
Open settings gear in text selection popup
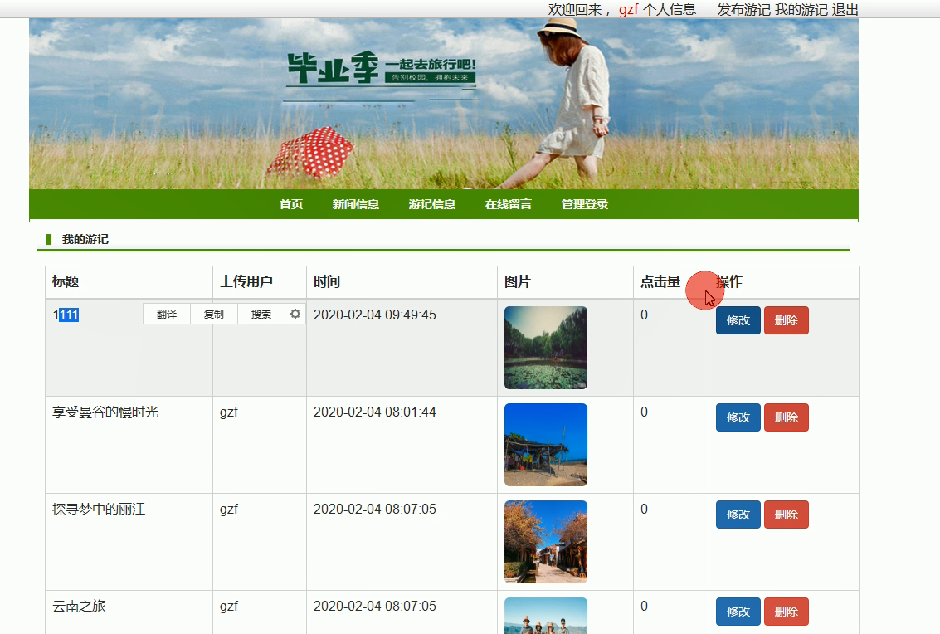[295, 314]
